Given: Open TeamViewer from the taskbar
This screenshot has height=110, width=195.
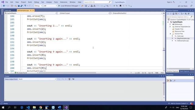Looking at the screenshot, I should (x=53, y=107).
